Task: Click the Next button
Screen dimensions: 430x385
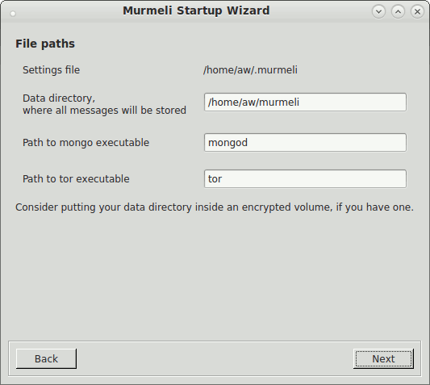Action: point(383,358)
